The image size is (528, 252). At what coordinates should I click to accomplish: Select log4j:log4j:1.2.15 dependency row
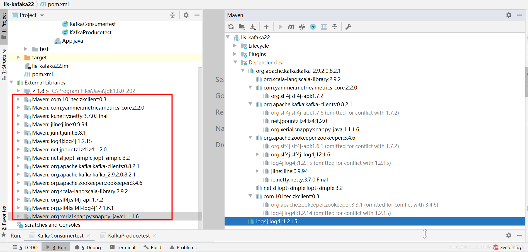click(375, 221)
